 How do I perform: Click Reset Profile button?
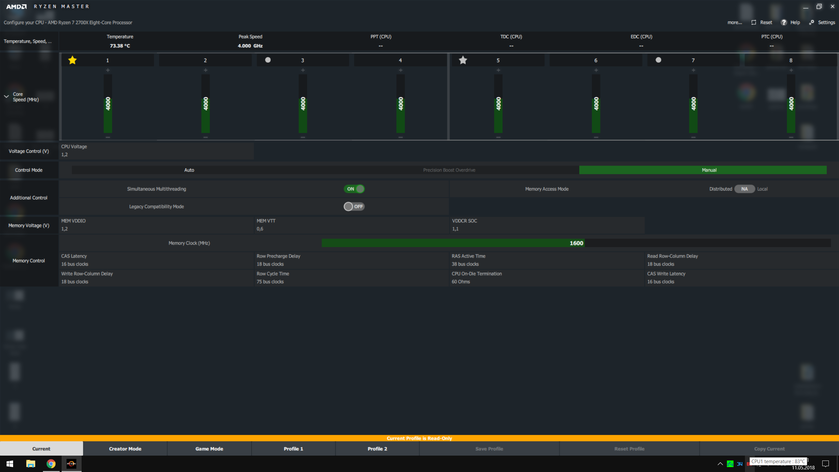(629, 449)
